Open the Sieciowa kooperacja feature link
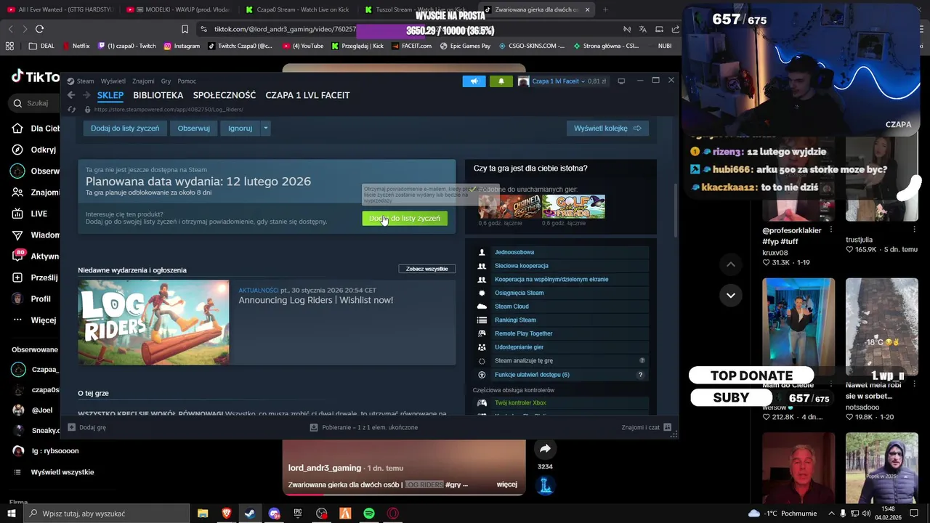 (522, 266)
